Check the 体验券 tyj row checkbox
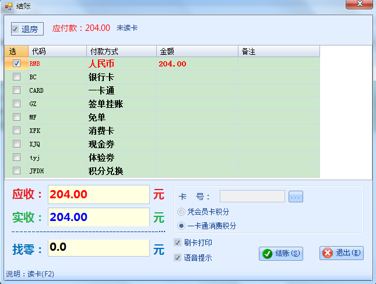The width and height of the screenshot is (376, 284). [x=16, y=157]
